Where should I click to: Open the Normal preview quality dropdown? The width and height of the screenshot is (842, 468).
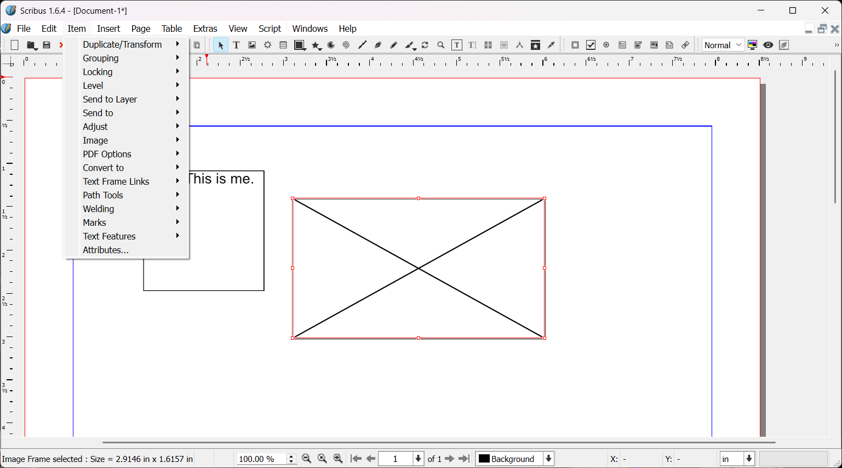pos(723,45)
